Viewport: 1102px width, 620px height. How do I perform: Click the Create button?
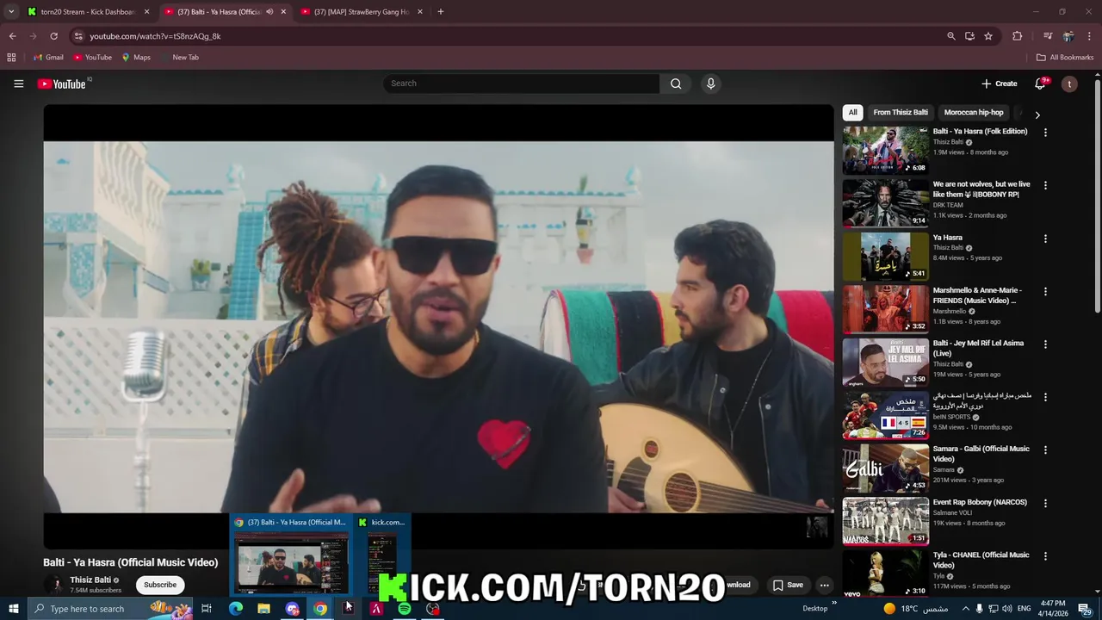point(999,84)
